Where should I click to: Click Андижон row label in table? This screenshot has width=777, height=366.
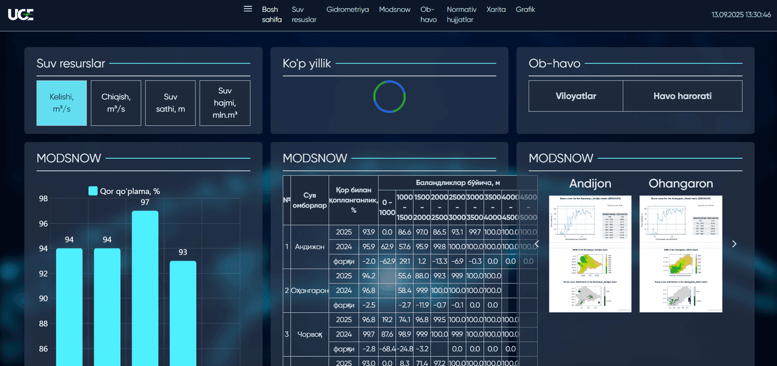point(310,247)
